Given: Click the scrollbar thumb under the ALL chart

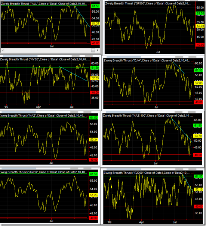Looking at the screenshot, I should click(x=93, y=50).
